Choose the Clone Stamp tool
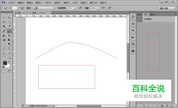The width and height of the screenshot is (178, 108). (x=4, y=35)
